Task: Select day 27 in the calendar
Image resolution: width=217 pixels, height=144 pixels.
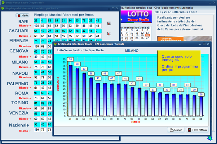Action: (147, 38)
